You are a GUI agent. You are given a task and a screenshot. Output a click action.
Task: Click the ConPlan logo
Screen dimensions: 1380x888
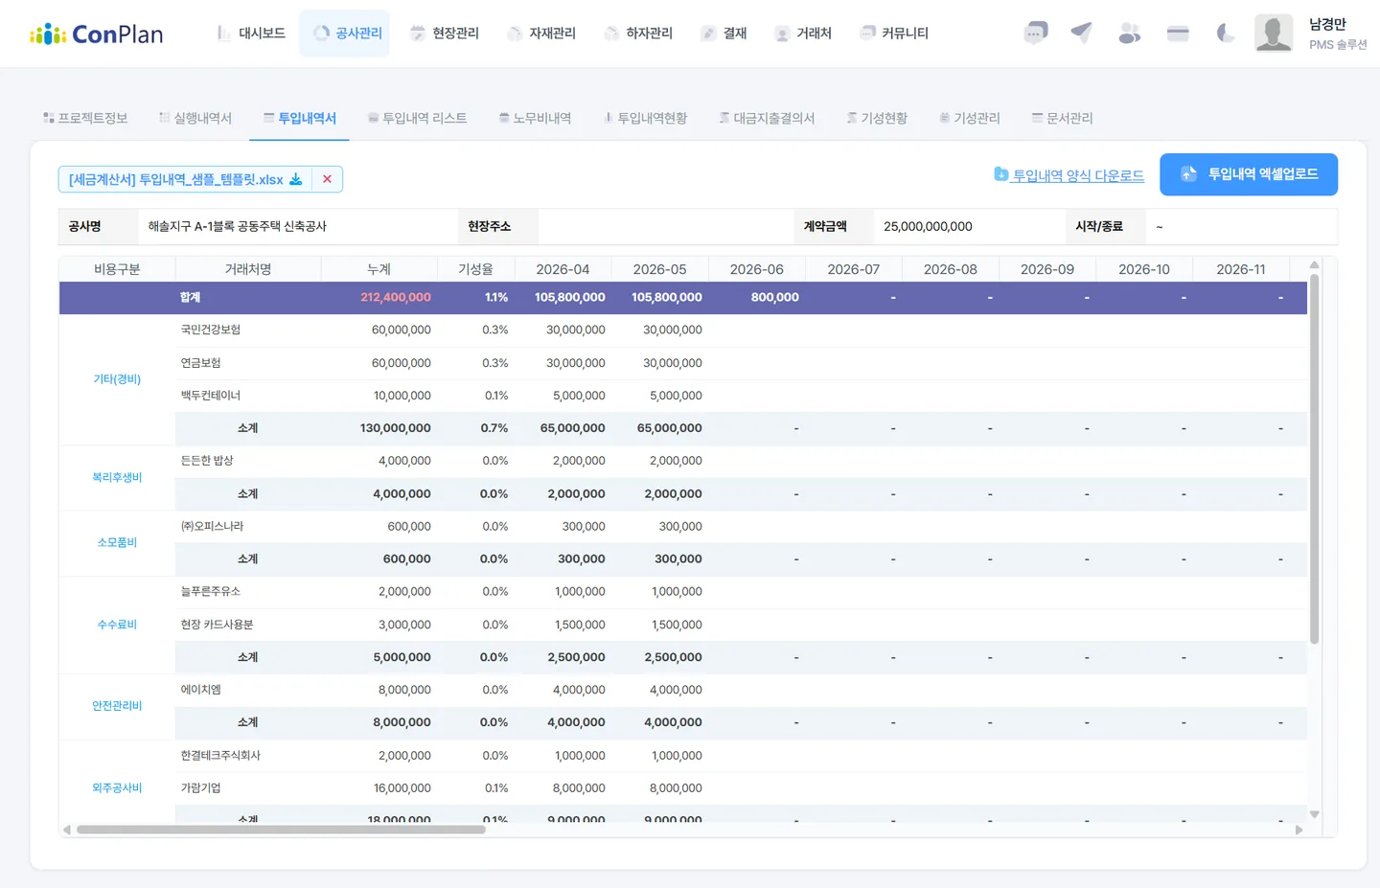point(96,34)
